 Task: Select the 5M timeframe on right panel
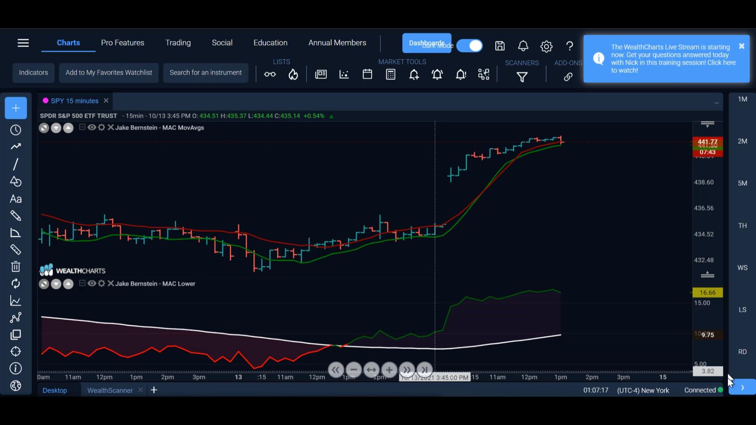coord(742,183)
